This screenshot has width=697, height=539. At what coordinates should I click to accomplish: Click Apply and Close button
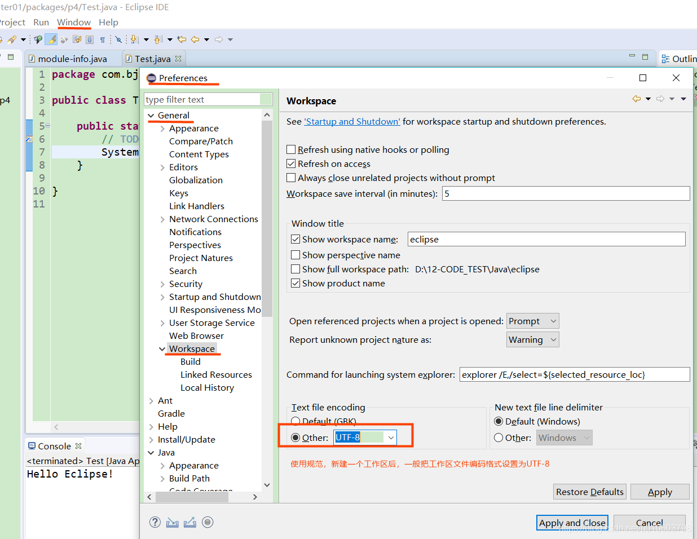pos(572,523)
